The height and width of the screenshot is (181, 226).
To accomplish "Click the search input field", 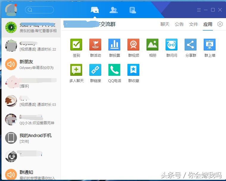I will pos(39,10).
